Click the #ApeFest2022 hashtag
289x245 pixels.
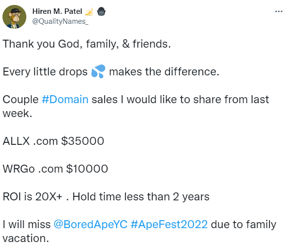[x=169, y=224]
